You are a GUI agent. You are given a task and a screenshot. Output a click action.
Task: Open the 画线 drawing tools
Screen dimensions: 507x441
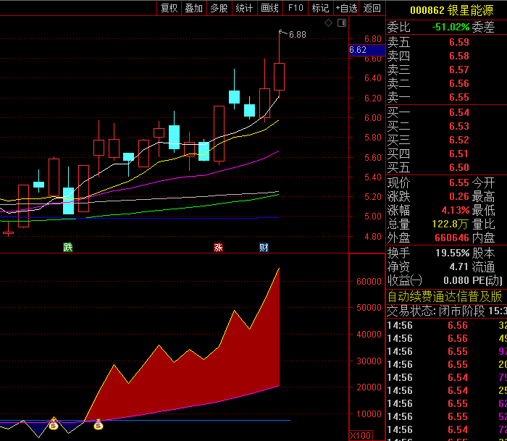[x=269, y=8]
